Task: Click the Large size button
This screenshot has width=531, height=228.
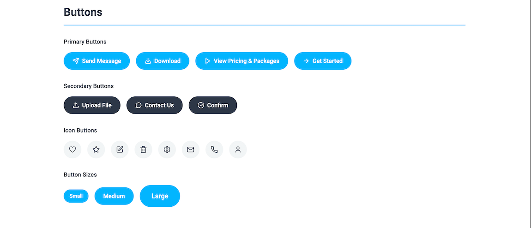Action: [x=160, y=196]
